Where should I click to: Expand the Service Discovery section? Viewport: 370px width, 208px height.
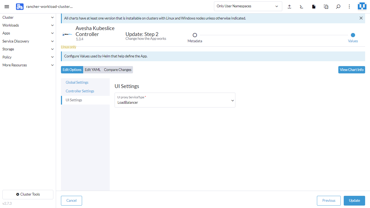(x=28, y=41)
